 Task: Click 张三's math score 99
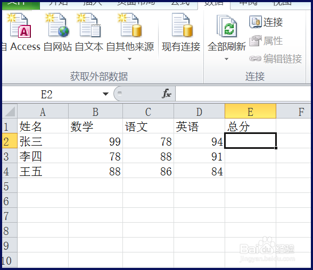click(x=96, y=141)
